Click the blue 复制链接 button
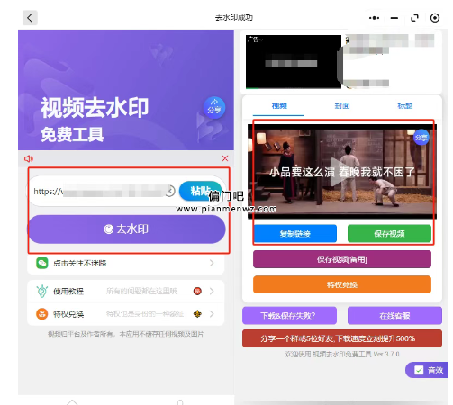 (295, 234)
